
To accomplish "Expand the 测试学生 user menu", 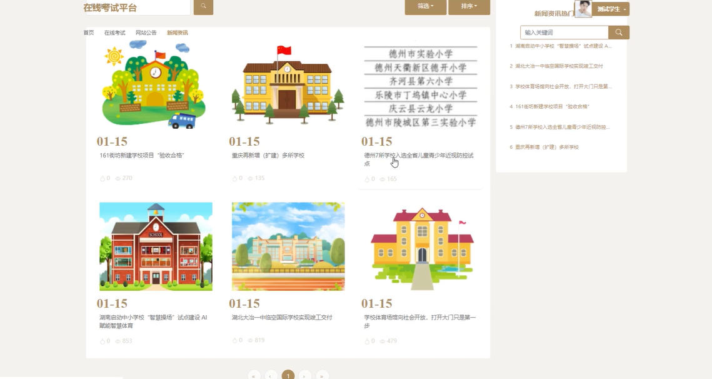I will 611,9.
